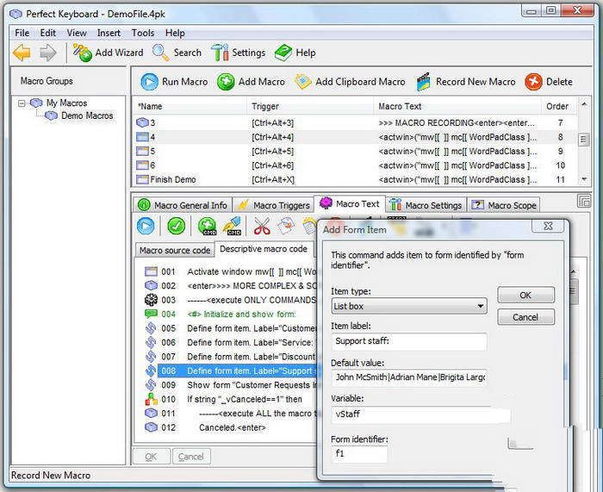
Task: Validate macro with green checkmark icon
Action: [176, 226]
